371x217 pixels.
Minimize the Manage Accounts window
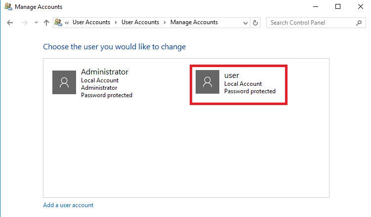pyautogui.click(x=315, y=7)
